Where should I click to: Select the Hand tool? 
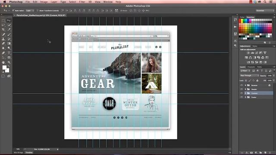pos(3,62)
